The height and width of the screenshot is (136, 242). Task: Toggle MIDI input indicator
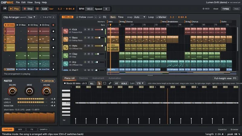[206, 9]
